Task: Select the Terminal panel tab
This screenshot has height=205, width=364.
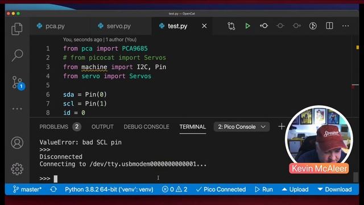Action: 192,126
